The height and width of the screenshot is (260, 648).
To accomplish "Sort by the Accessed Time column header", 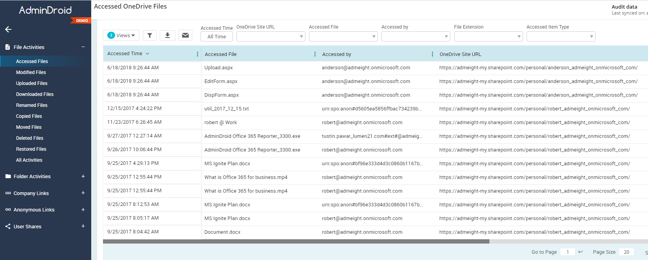I will click(125, 54).
